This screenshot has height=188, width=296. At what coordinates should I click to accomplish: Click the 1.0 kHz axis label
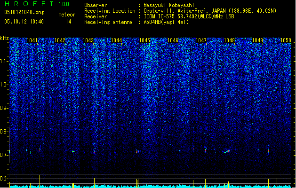click(4, 85)
